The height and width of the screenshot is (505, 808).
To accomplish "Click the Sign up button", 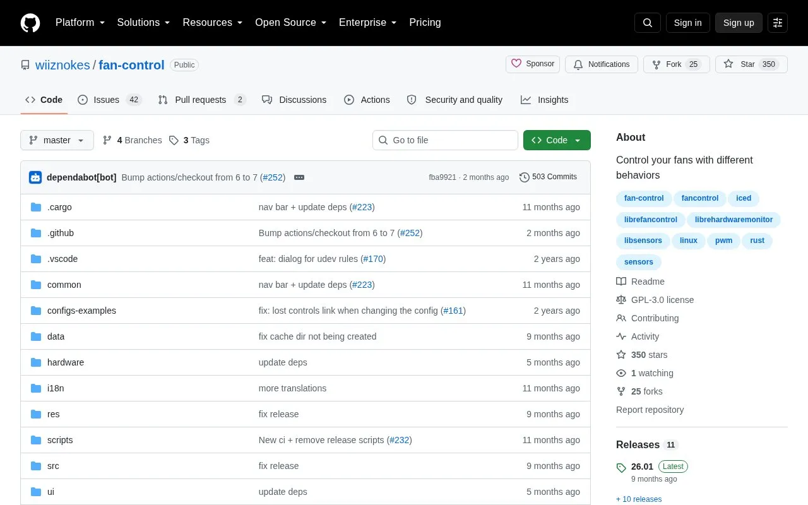I will [739, 23].
